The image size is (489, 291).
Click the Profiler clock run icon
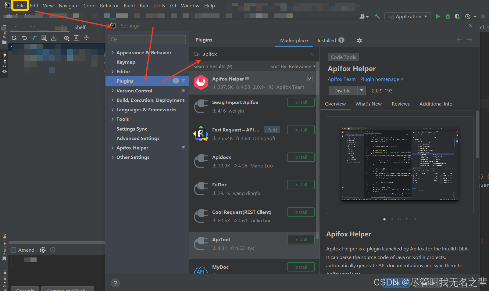pyautogui.click(x=468, y=16)
